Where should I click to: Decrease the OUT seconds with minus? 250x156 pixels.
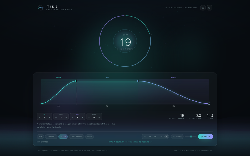[72, 118]
